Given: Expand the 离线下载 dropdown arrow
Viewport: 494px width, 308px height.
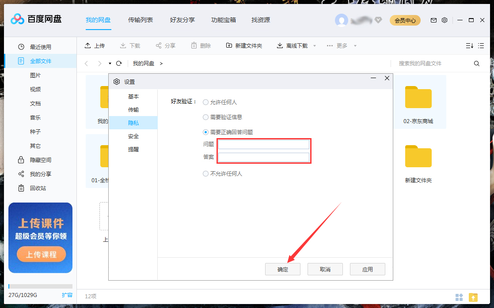Looking at the screenshot, I should click(314, 45).
